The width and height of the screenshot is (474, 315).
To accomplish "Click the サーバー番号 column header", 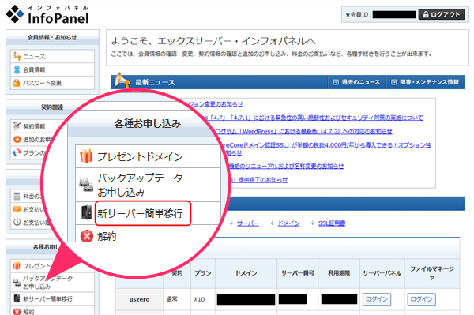I will [298, 273].
